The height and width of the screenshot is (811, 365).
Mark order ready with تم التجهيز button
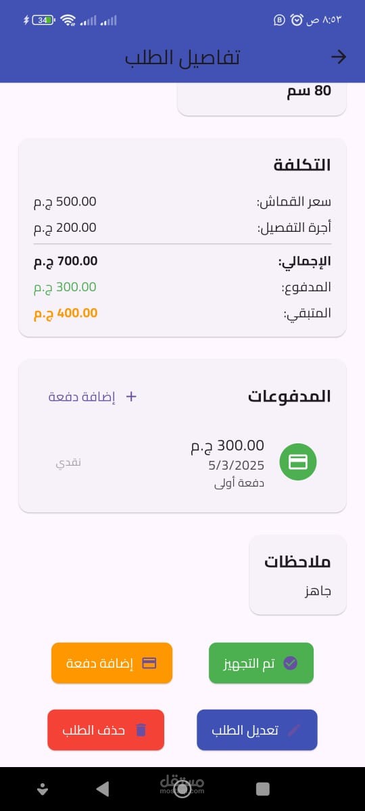pos(261,663)
